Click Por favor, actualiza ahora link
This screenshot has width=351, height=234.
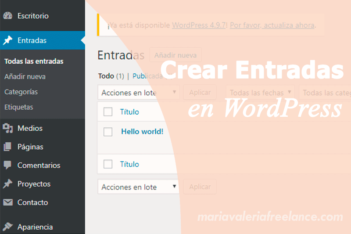click(x=272, y=25)
